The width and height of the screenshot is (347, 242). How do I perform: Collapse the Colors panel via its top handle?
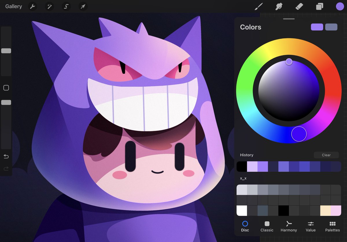coord(289,18)
